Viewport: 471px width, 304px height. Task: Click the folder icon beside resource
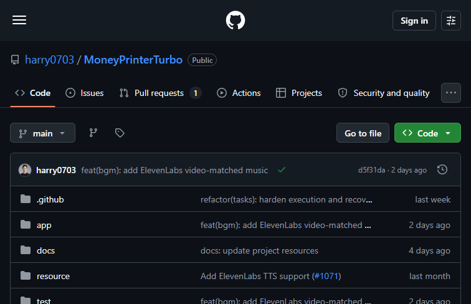coord(26,275)
